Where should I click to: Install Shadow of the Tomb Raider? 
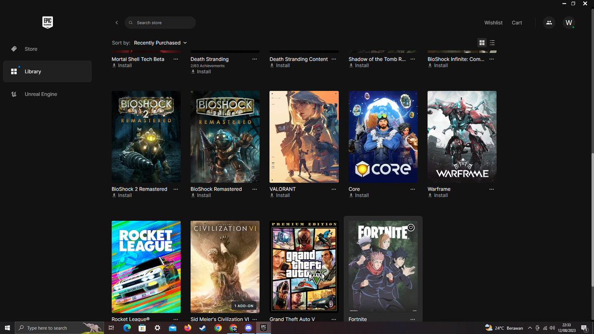[359, 65]
